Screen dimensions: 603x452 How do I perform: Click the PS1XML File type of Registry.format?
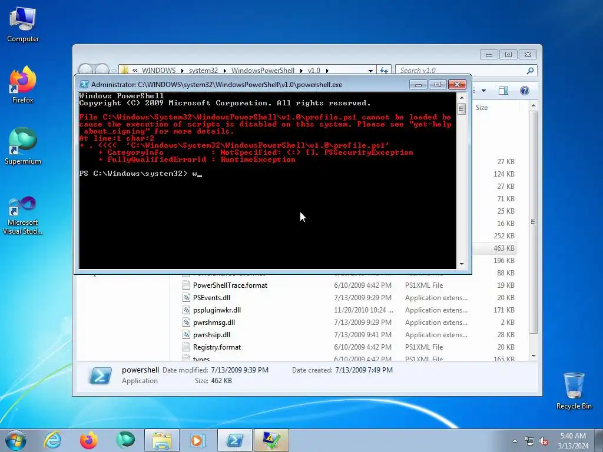pyautogui.click(x=424, y=347)
